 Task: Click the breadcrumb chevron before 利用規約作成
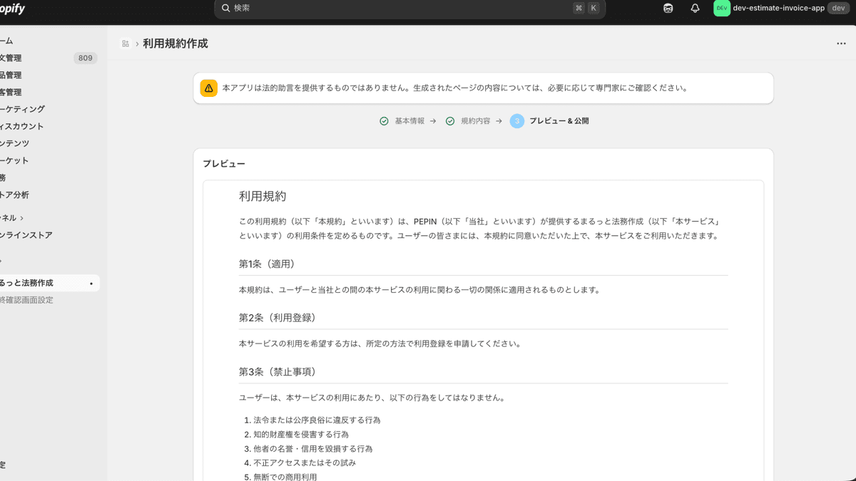pyautogui.click(x=137, y=43)
